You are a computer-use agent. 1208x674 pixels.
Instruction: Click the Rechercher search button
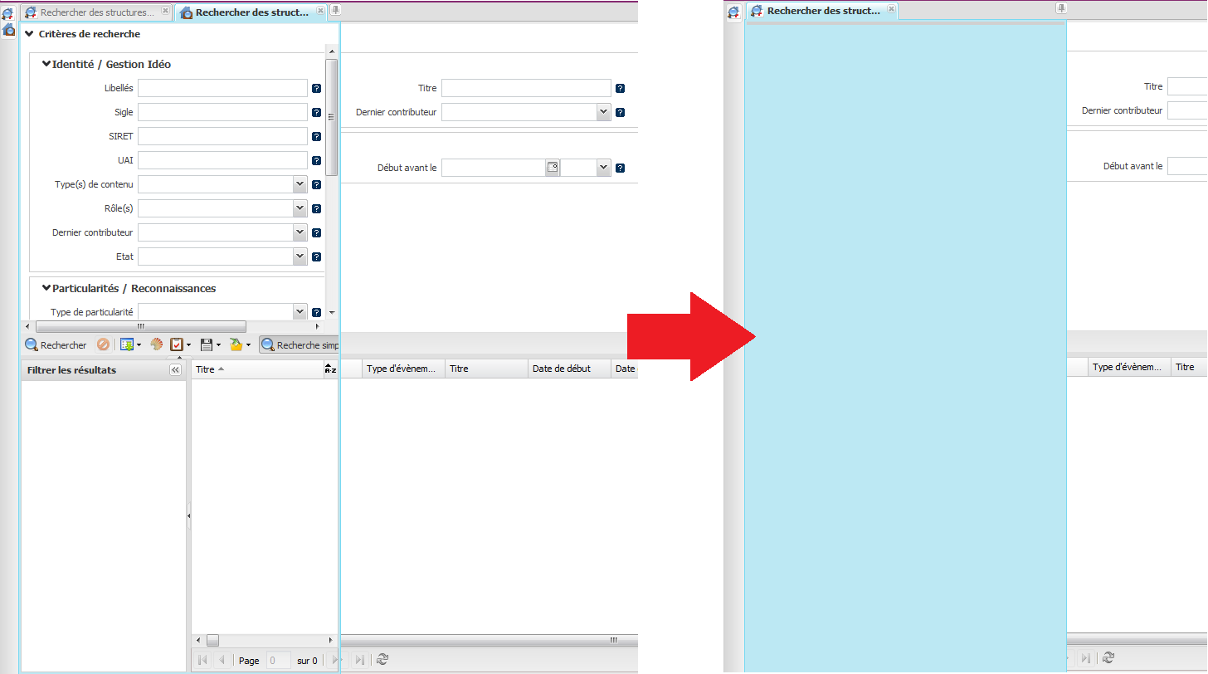pyautogui.click(x=56, y=345)
